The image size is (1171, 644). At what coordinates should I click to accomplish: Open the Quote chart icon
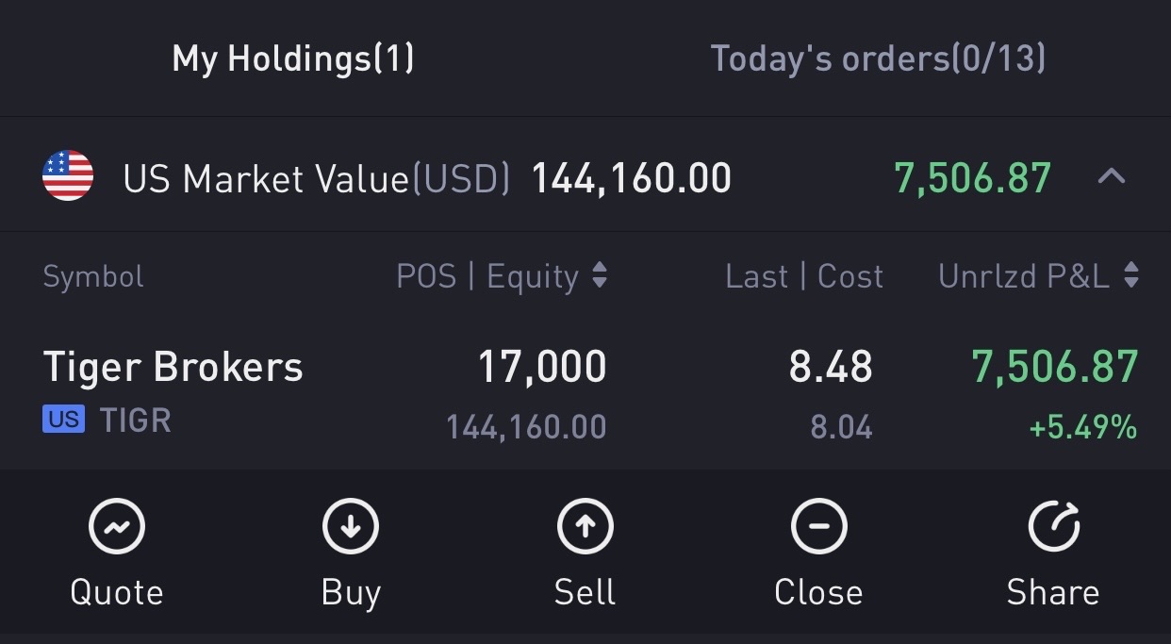(117, 526)
